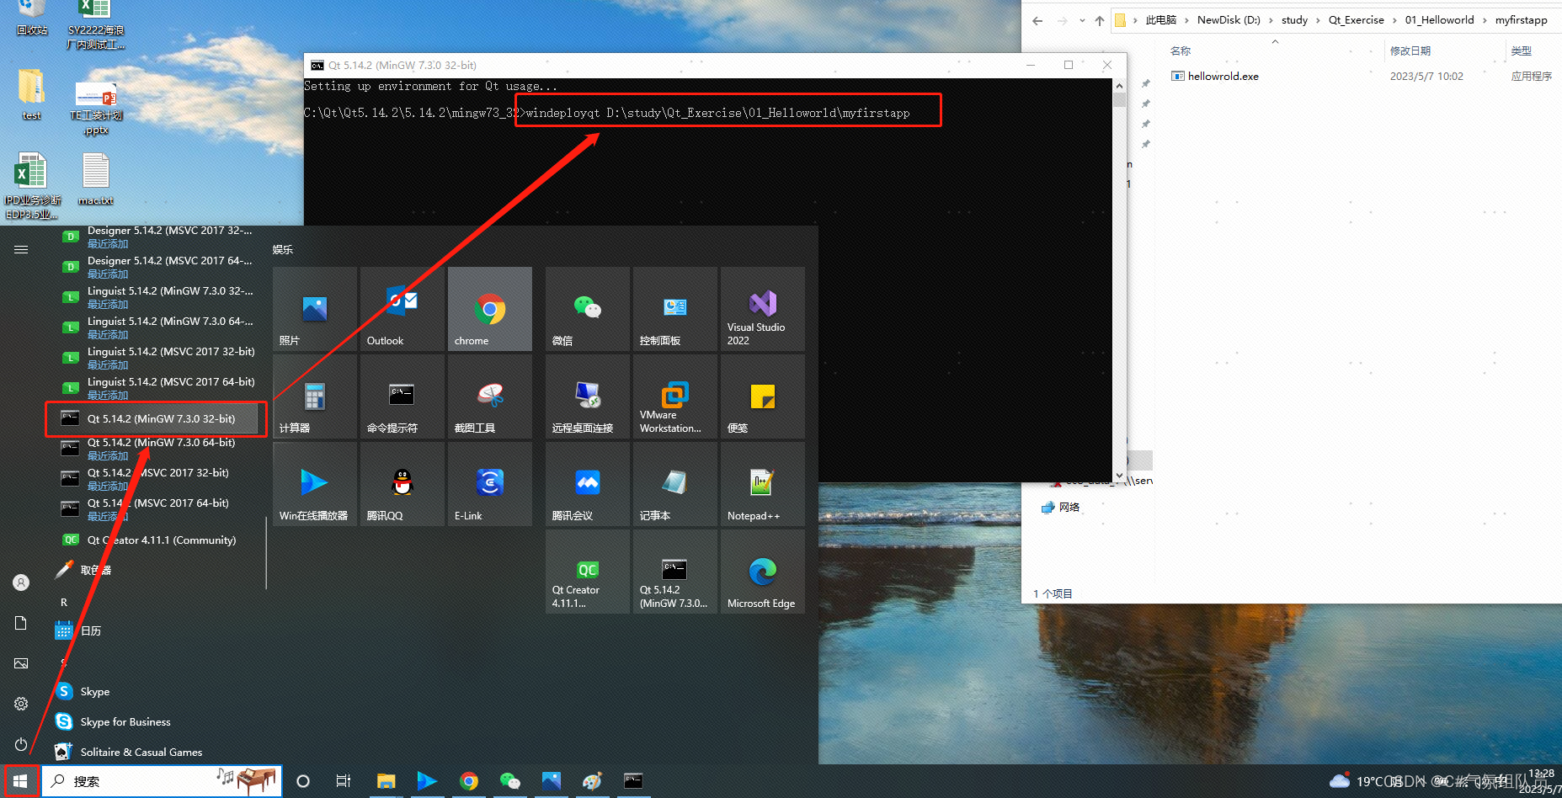Click the Windows Start button

(20, 781)
